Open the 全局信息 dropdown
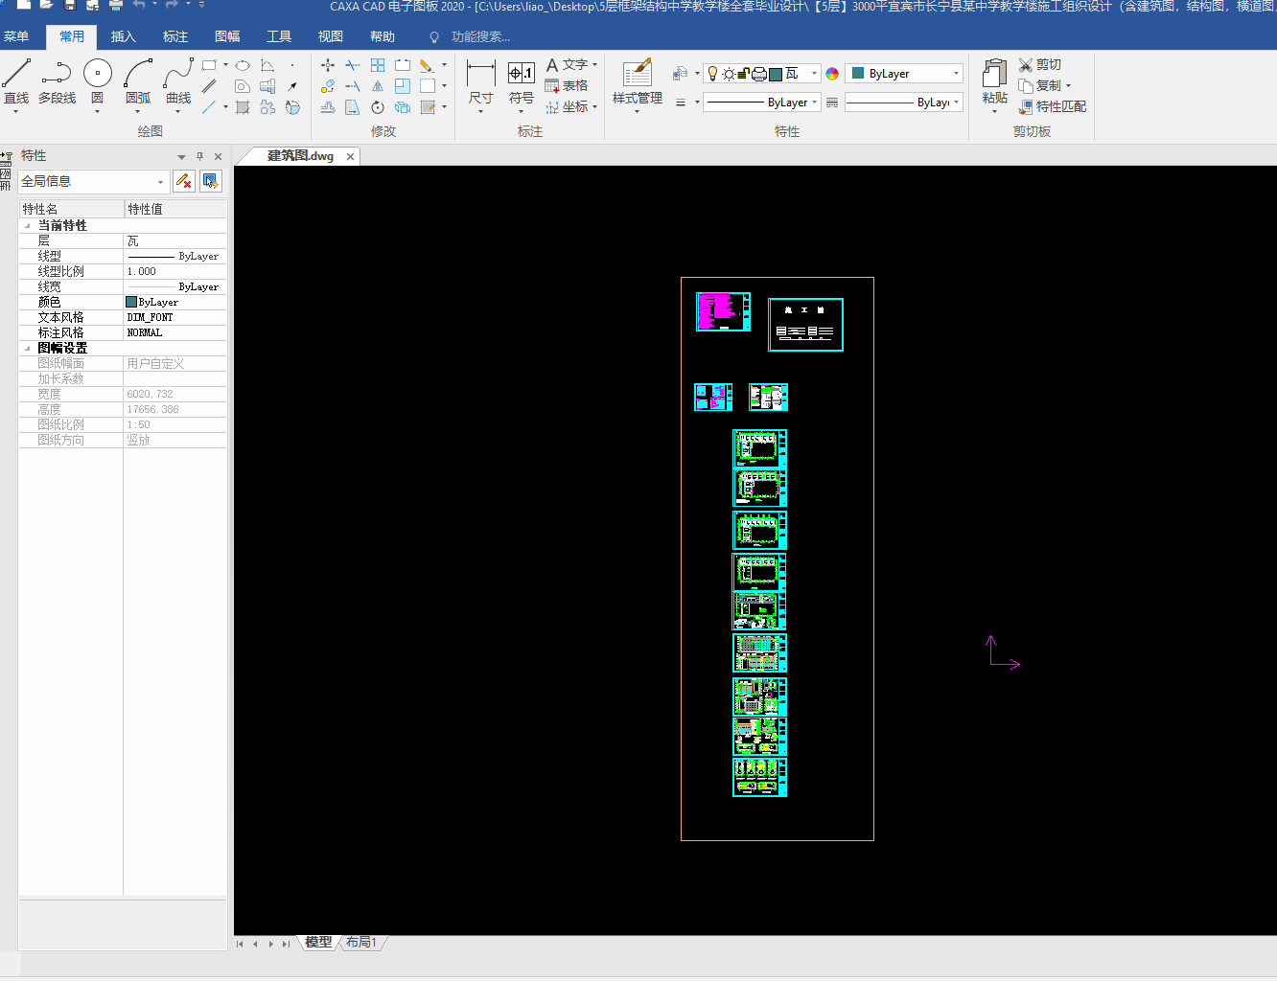Viewport: 1277px width, 981px height. (94, 181)
